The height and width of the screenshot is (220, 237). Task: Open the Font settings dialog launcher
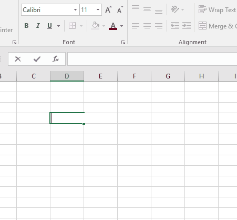pyautogui.click(x=123, y=42)
